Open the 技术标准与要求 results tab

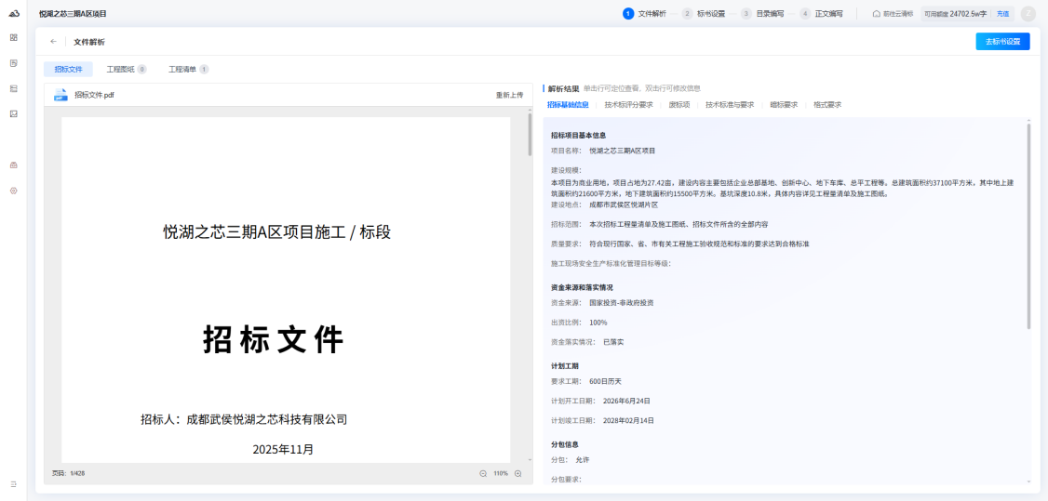coord(729,105)
